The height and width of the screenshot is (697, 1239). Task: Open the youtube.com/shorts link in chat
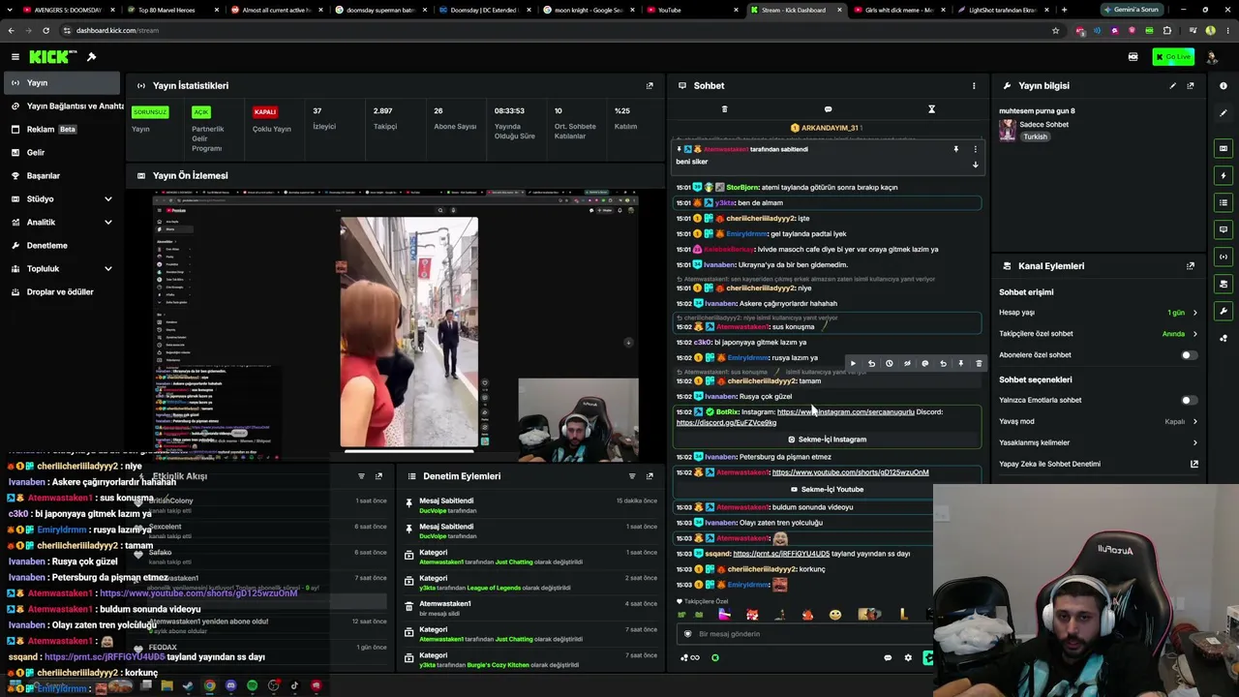850,472
